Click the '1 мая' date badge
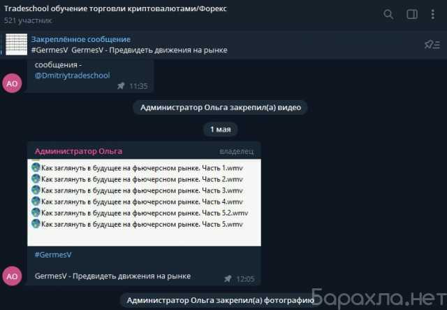This screenshot has height=310, width=447. click(x=221, y=129)
